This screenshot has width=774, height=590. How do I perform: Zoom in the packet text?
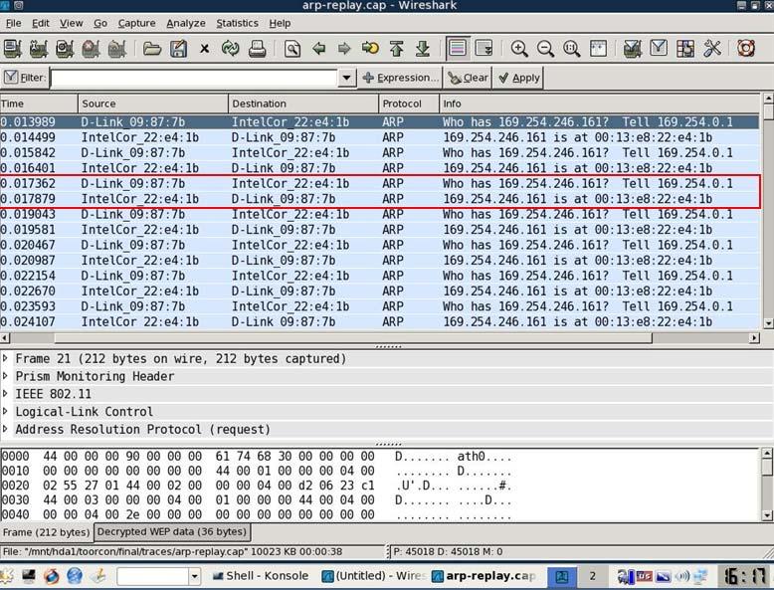point(519,49)
